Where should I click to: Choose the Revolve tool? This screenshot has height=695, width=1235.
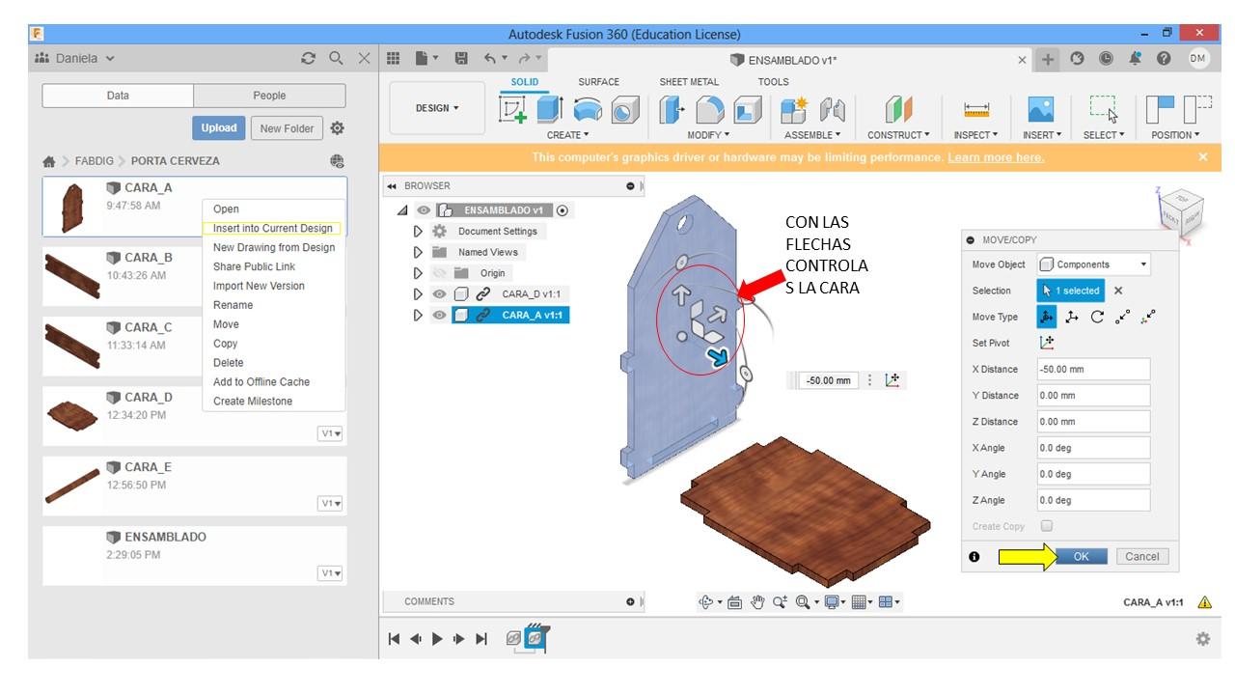point(588,110)
